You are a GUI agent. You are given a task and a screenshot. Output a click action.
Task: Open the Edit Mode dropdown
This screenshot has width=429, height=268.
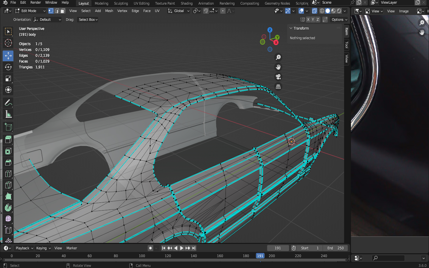[x=30, y=11]
